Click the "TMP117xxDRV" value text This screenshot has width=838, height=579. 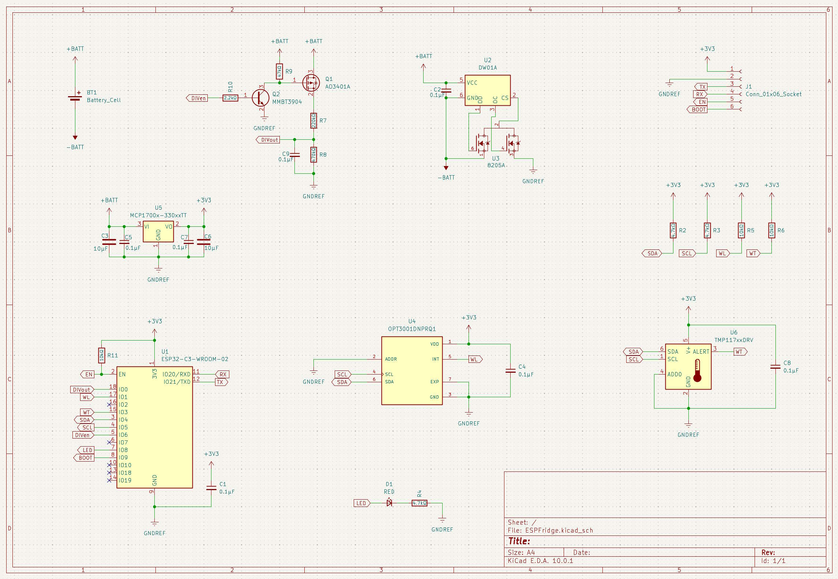[734, 340]
